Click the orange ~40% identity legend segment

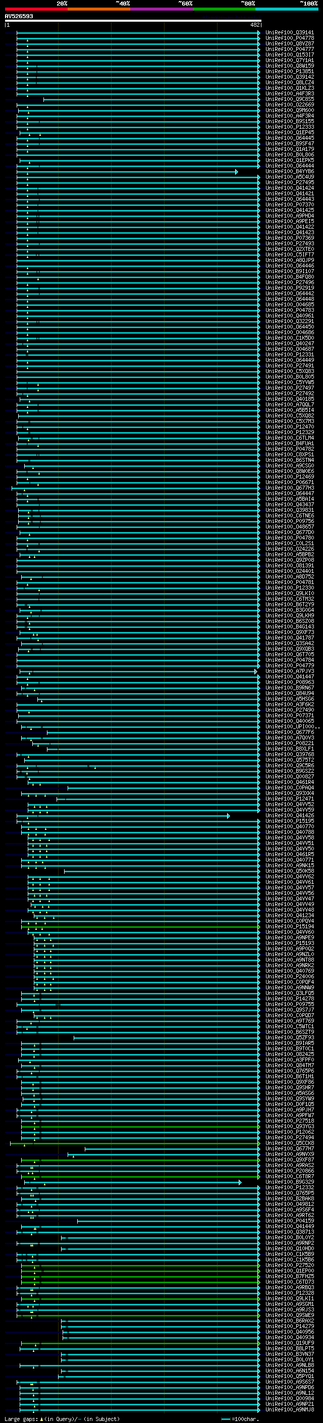99,9
